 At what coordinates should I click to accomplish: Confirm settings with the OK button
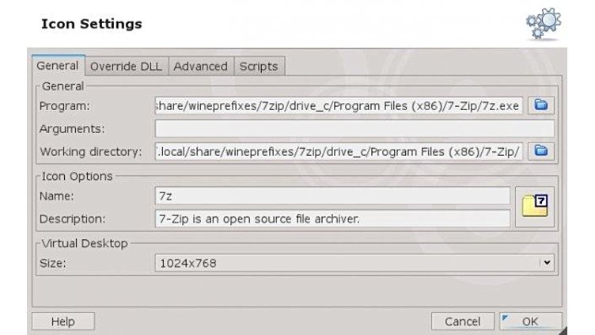(529, 322)
